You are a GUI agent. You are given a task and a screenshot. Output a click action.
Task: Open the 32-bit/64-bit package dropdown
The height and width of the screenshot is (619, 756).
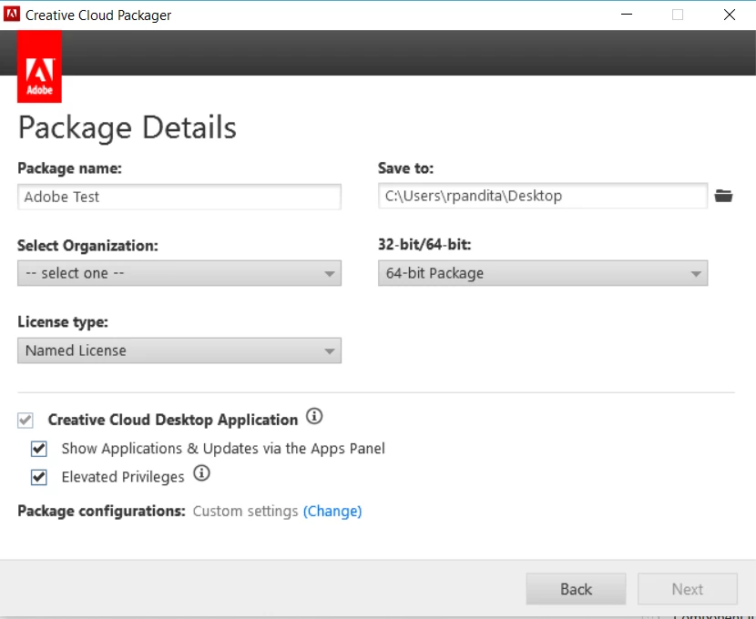543,273
